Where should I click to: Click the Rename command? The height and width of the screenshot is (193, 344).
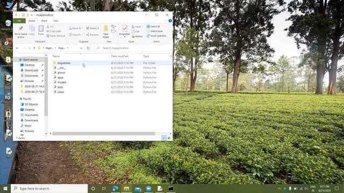(x=92, y=34)
